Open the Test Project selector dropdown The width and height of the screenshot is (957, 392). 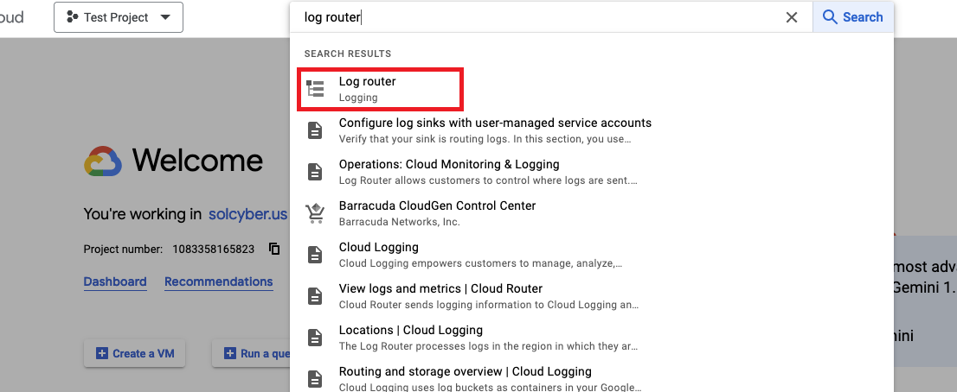pyautogui.click(x=119, y=17)
